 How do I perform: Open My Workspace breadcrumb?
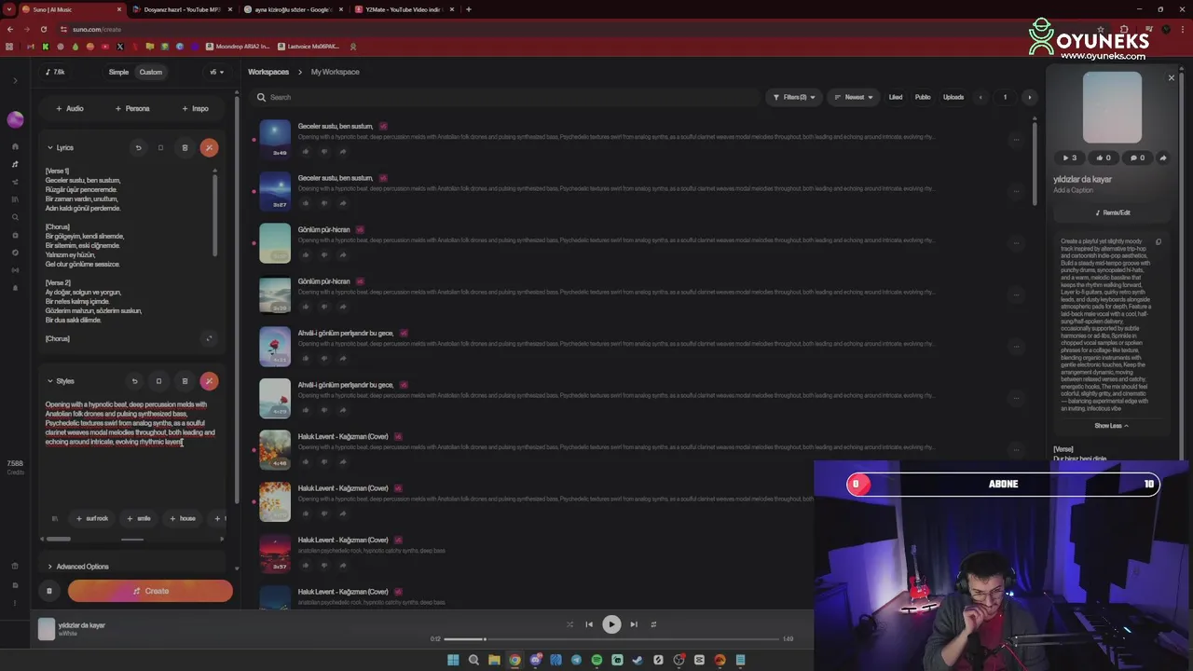[x=335, y=72]
